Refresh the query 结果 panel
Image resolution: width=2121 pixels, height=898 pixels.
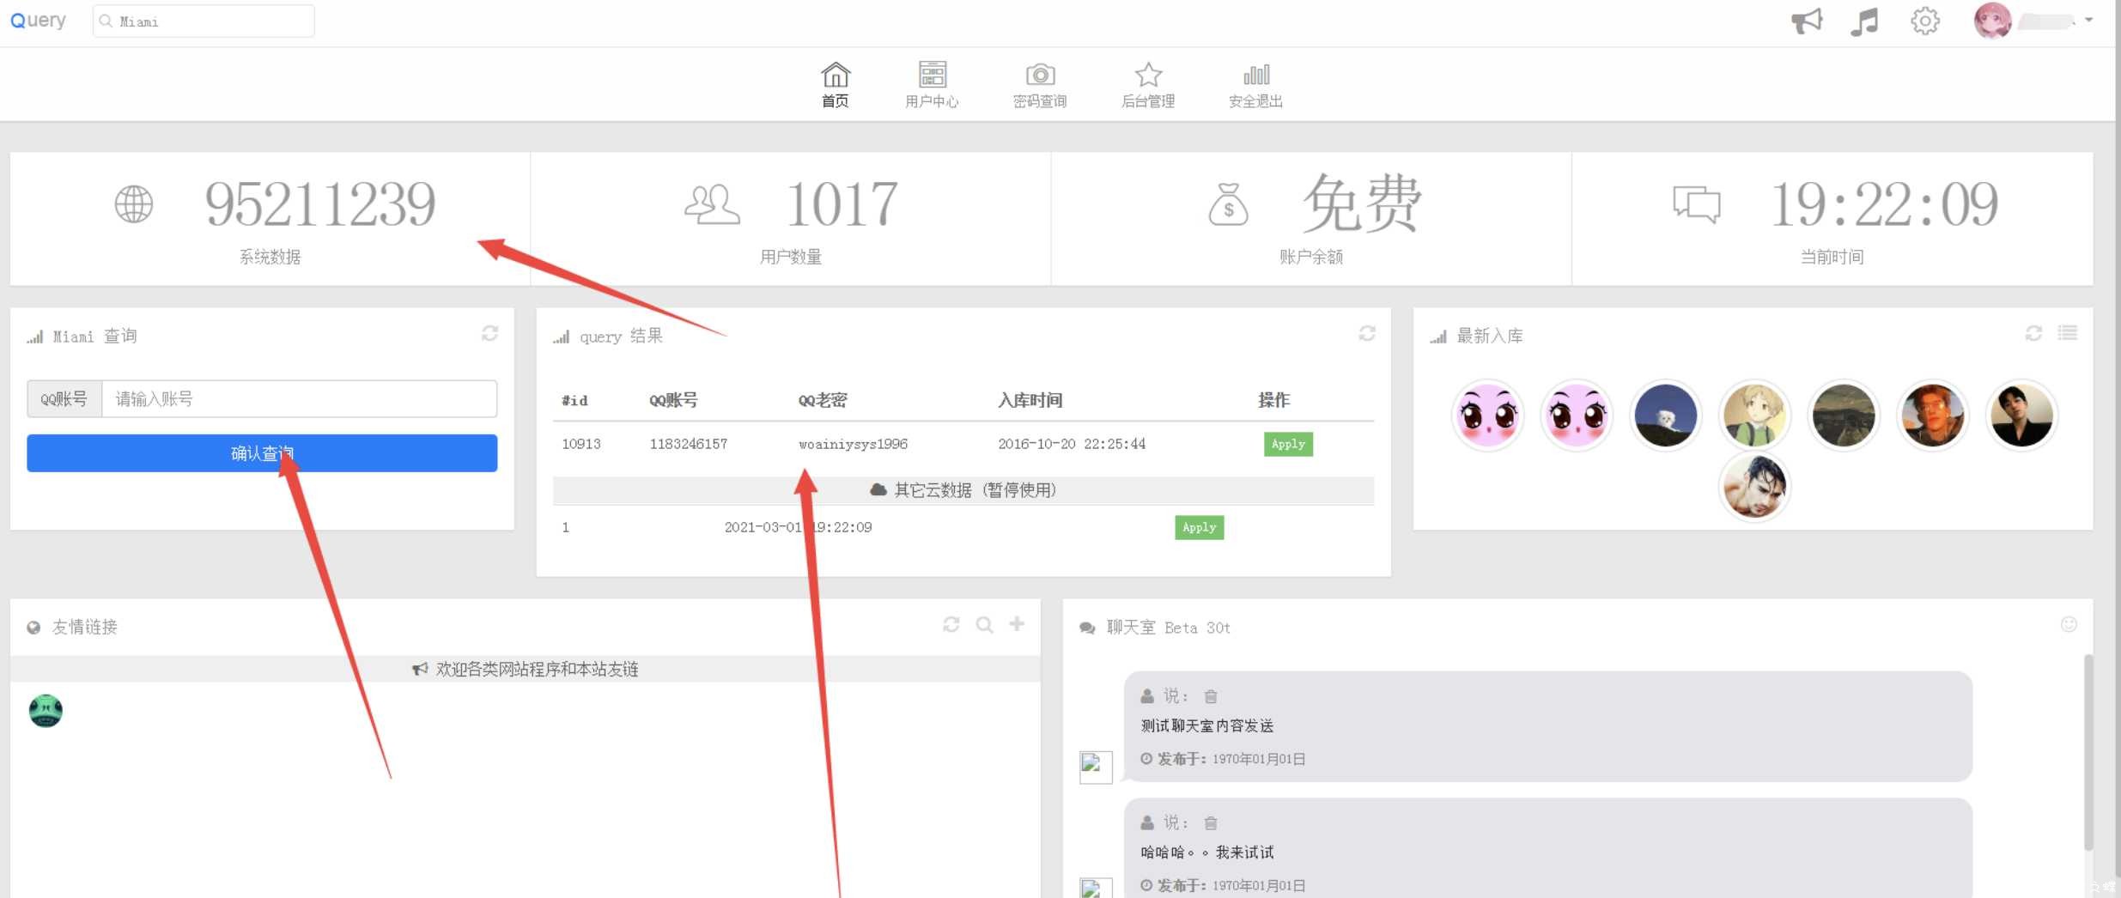click(x=1367, y=333)
